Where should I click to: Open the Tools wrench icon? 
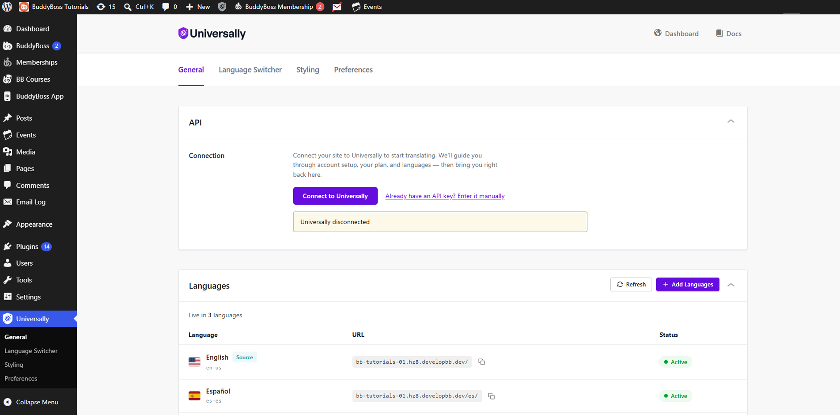click(8, 280)
